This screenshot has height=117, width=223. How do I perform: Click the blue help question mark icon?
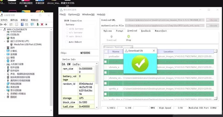(22, 24)
